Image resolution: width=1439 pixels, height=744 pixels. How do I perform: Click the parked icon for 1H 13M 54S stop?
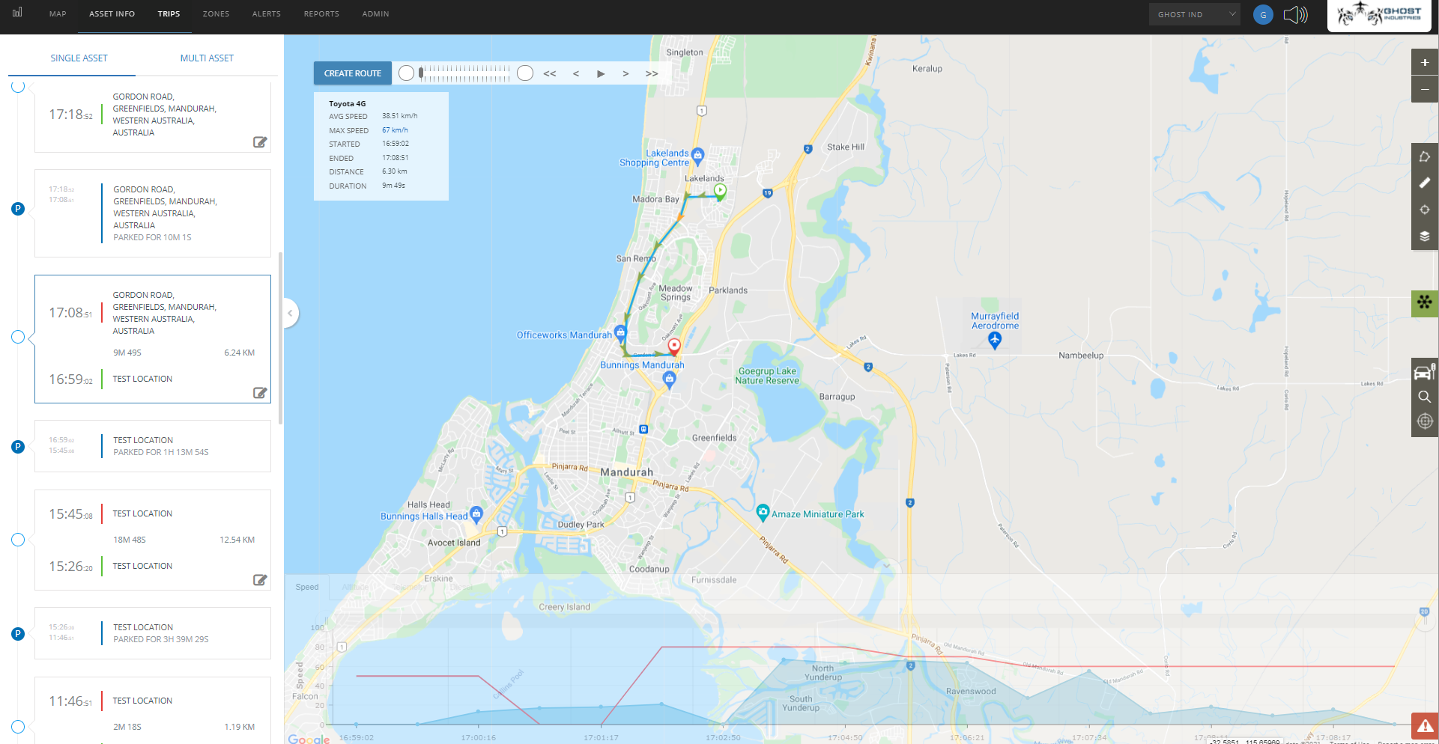click(18, 447)
